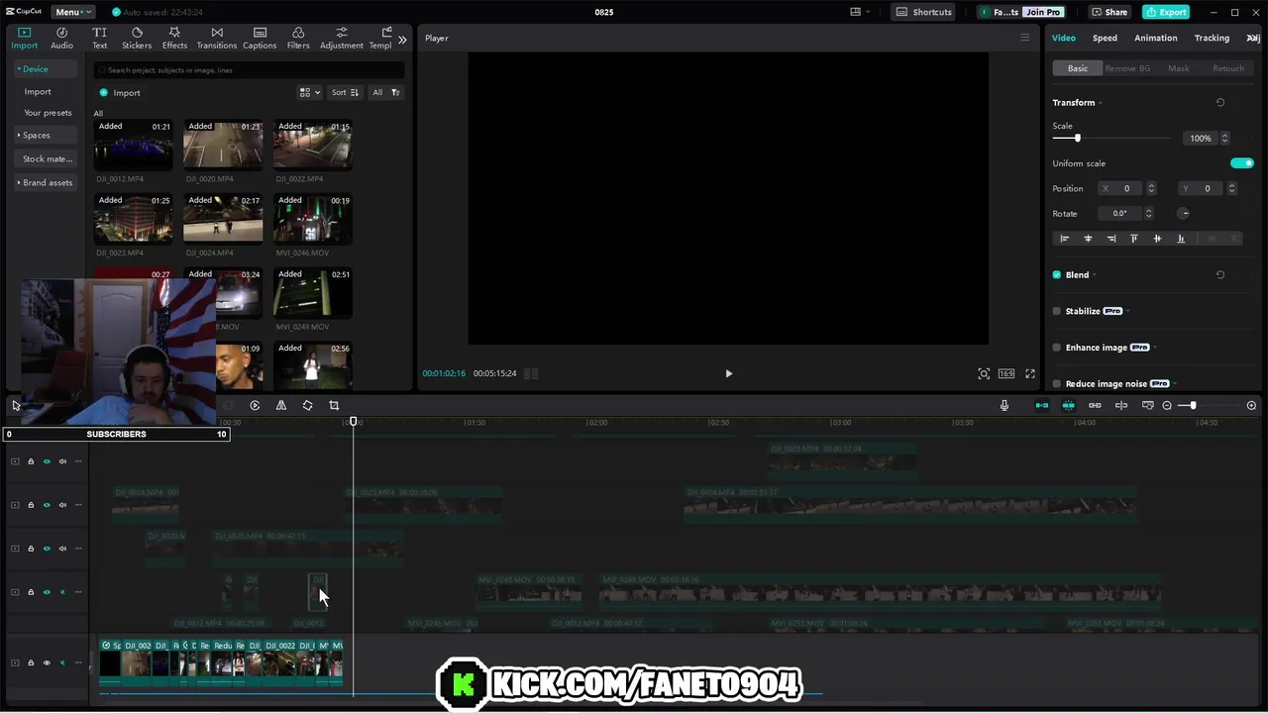Switch to the Tracking tab

click(x=1212, y=38)
